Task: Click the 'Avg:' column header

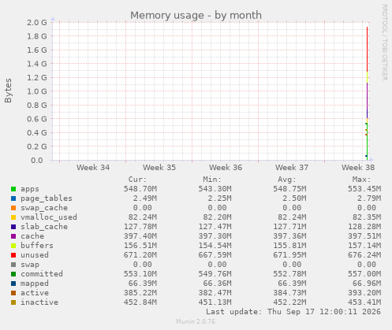Action: tap(287, 180)
